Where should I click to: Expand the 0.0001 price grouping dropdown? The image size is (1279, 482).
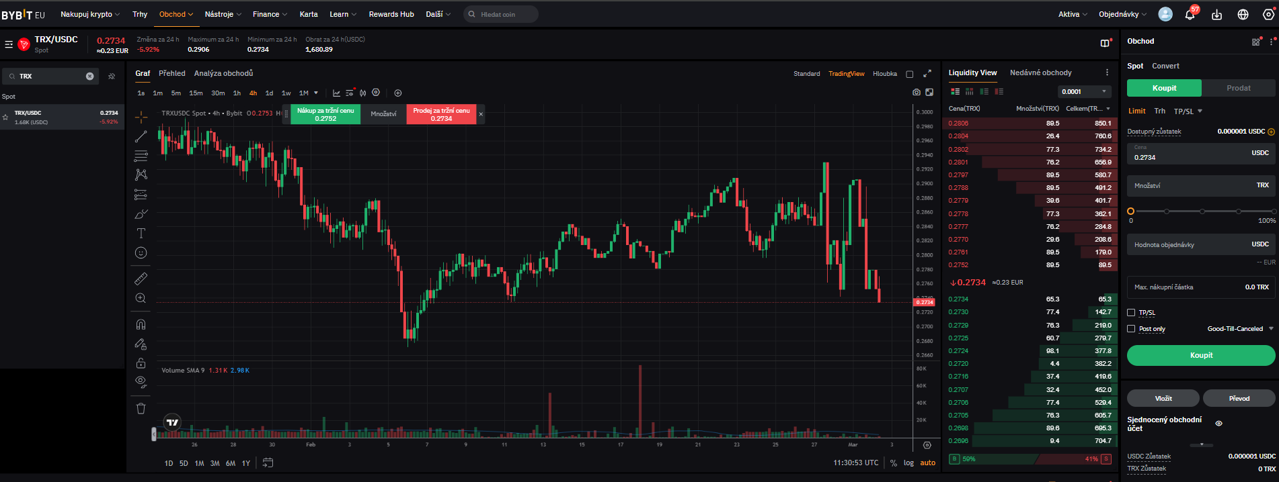click(1083, 92)
